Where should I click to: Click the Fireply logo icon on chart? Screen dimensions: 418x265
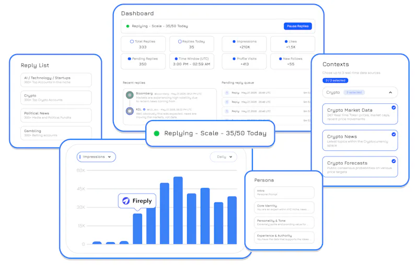[126, 201]
